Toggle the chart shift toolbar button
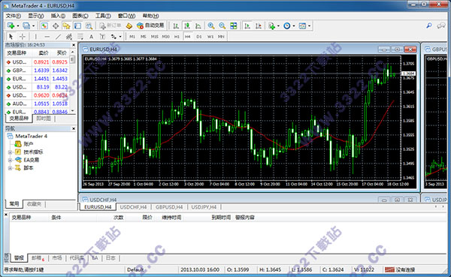Image resolution: width=451 pixels, height=277 pixels. tap(259, 26)
